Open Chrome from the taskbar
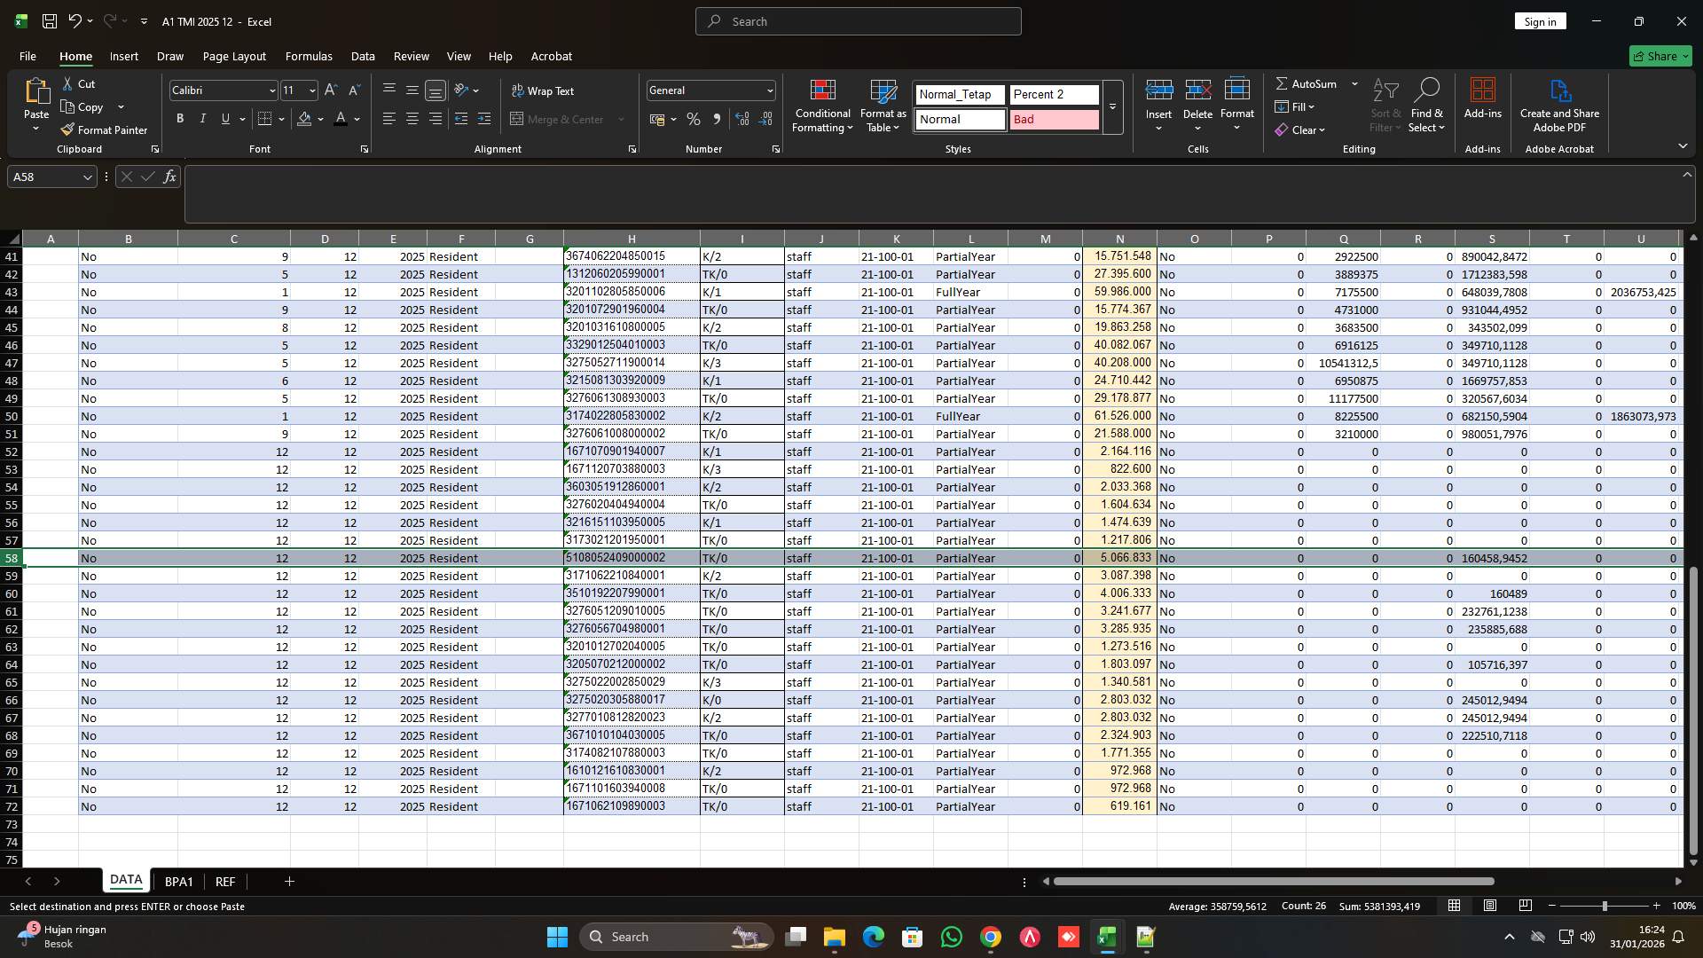The width and height of the screenshot is (1703, 958). coord(991,936)
